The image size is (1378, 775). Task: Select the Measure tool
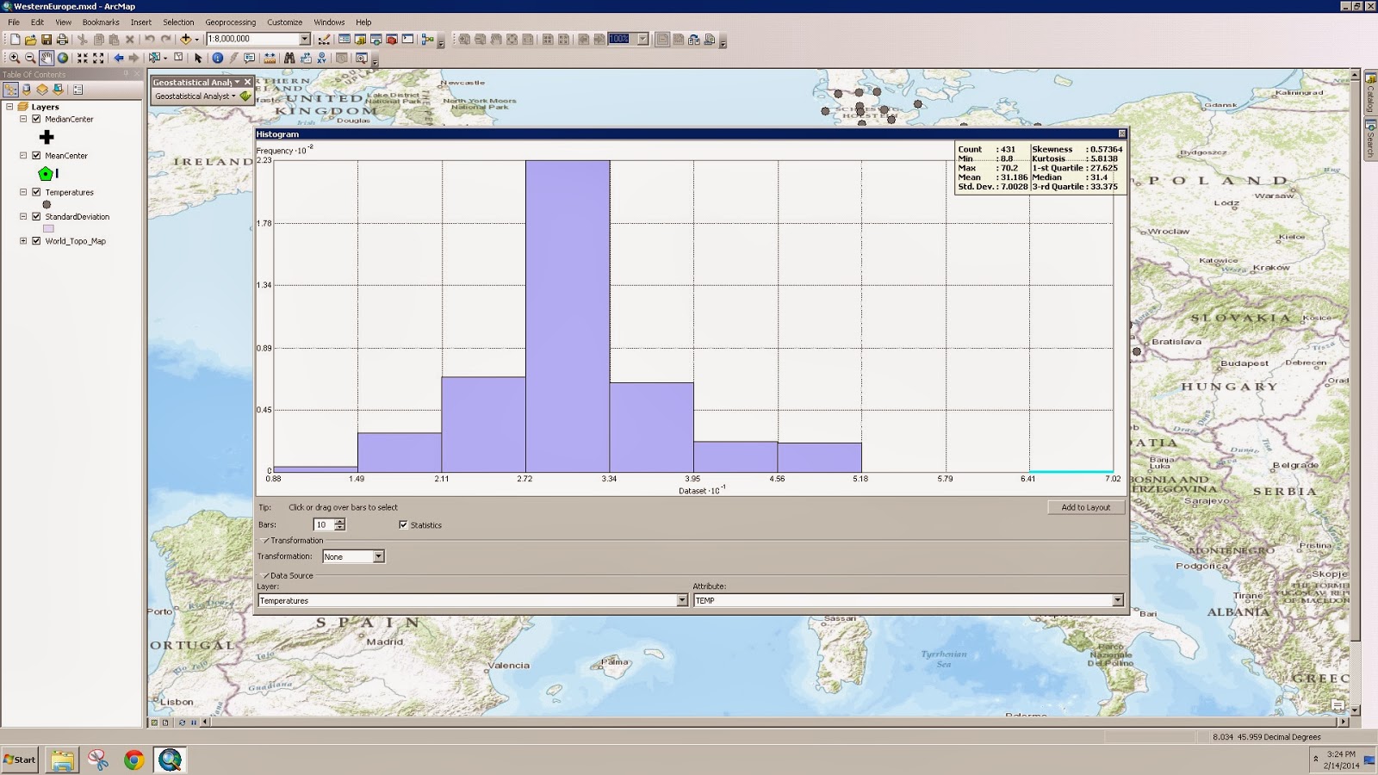tap(270, 59)
